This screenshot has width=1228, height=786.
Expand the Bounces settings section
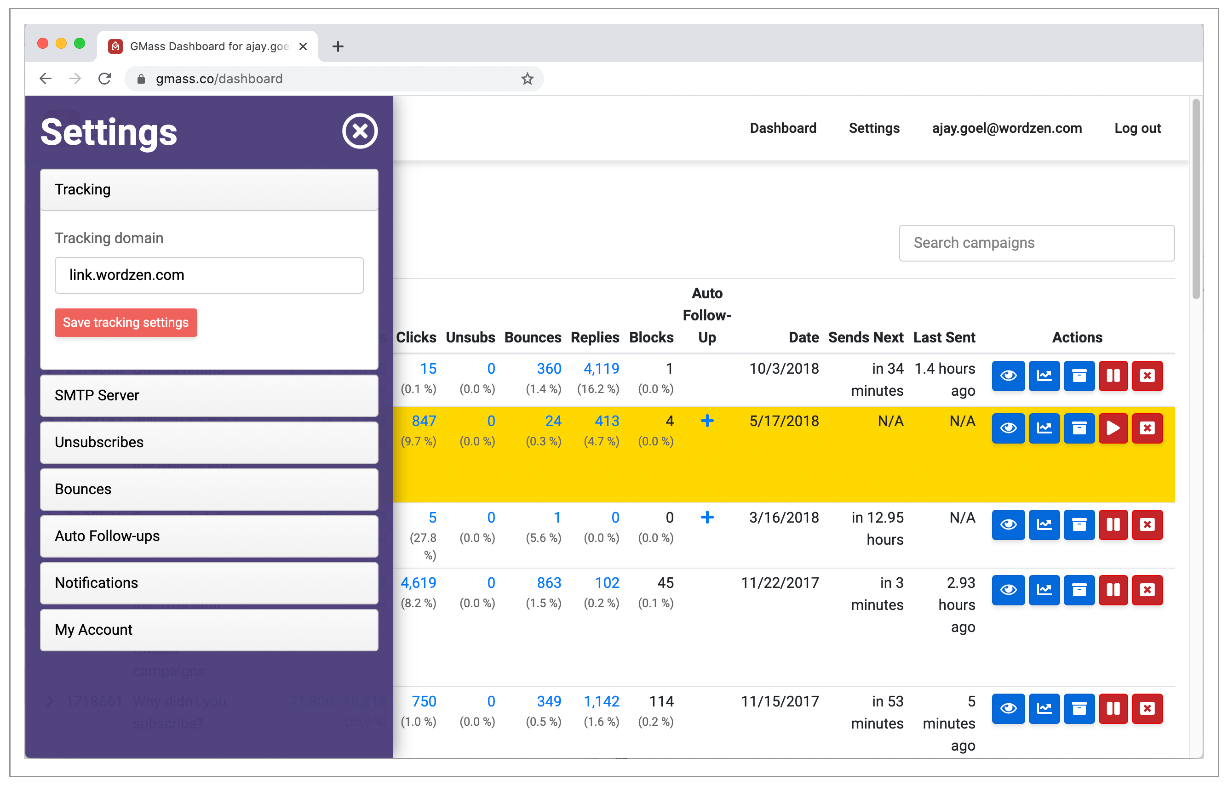pos(209,489)
